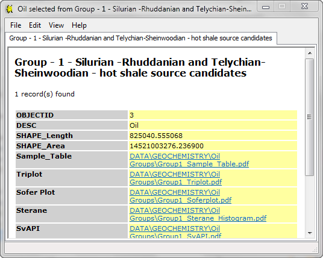This screenshot has height=258, width=323.
Task: Click the vertical scrollbar thumb
Action: (x=309, y=117)
